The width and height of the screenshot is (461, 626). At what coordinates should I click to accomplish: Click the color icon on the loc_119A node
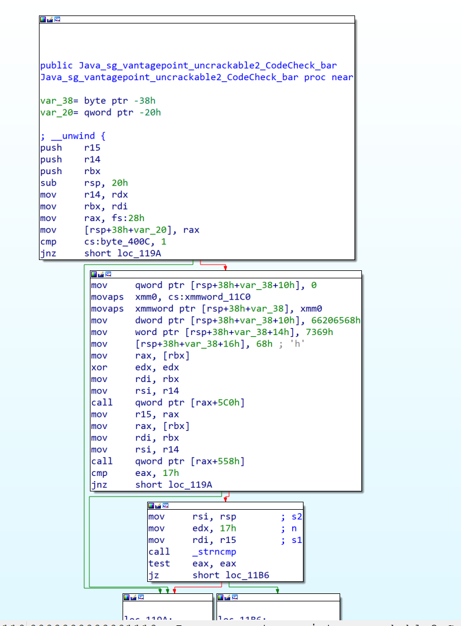126,597
